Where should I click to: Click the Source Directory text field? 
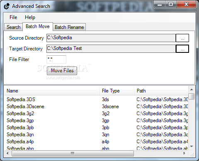pyautogui.click(x=111, y=38)
